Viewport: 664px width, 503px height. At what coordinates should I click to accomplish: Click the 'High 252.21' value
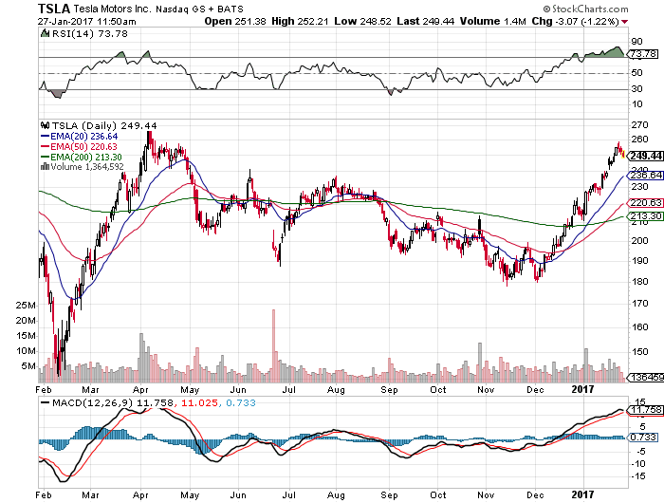coord(300,21)
